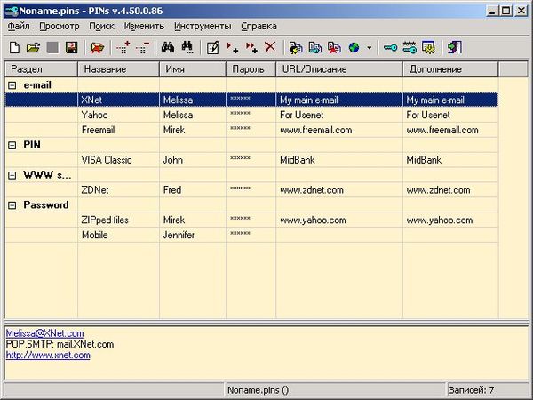Click the name Jennifer in Mobile row

click(179, 235)
